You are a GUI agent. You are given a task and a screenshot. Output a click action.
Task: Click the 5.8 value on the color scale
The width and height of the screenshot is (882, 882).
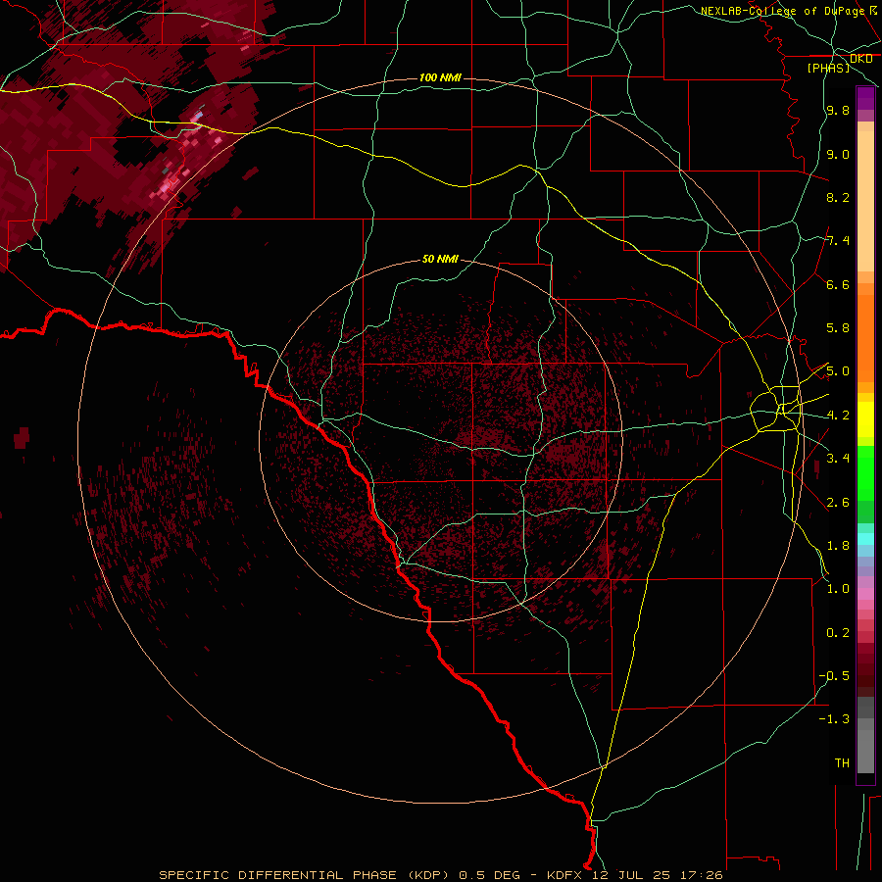coord(838,328)
